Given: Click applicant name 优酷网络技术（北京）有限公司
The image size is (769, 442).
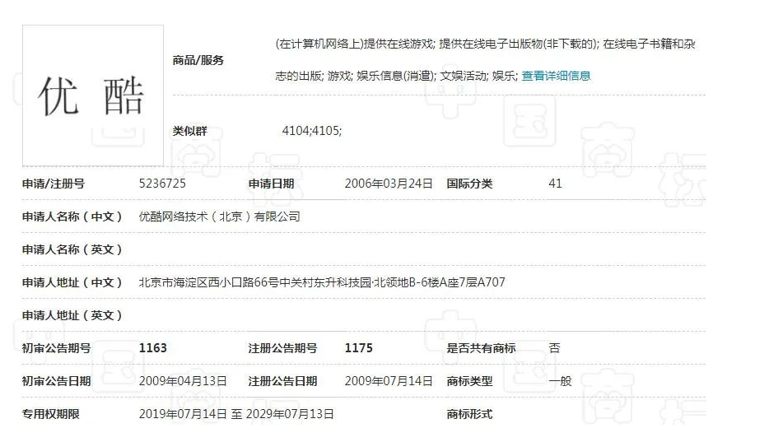Looking at the screenshot, I should point(219,216).
